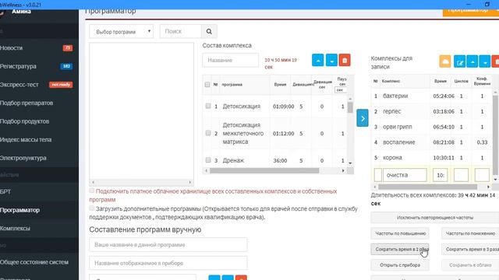Move complex up in recording list
The image size is (499, 280).
coord(472,61)
